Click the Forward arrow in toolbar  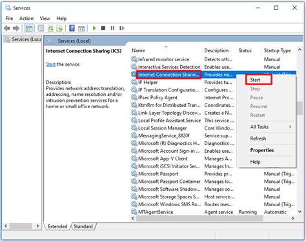tap(16, 28)
